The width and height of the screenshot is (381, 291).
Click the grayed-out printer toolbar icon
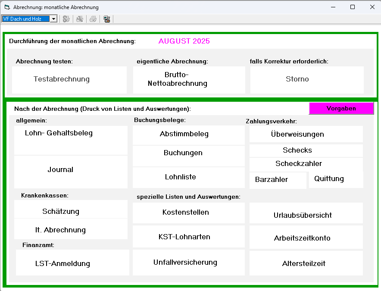(93, 19)
